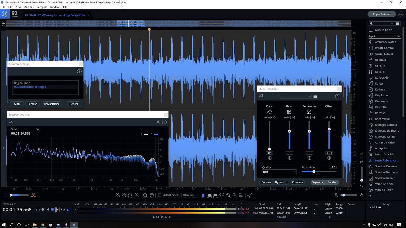Adjust the Vocal gain slider
Image resolution: width=406 pixels, height=228 pixels.
pyautogui.click(x=270, y=135)
